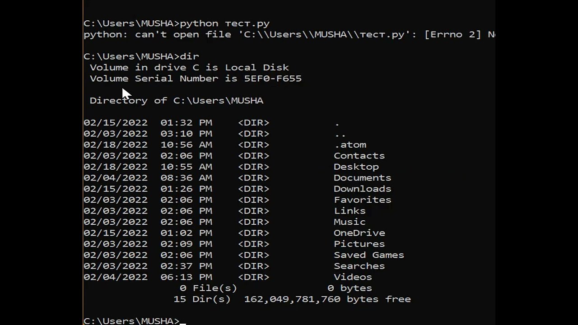The image size is (578, 325).
Task: Click the free bytes count 162,049,781,760
Action: [x=292, y=299]
